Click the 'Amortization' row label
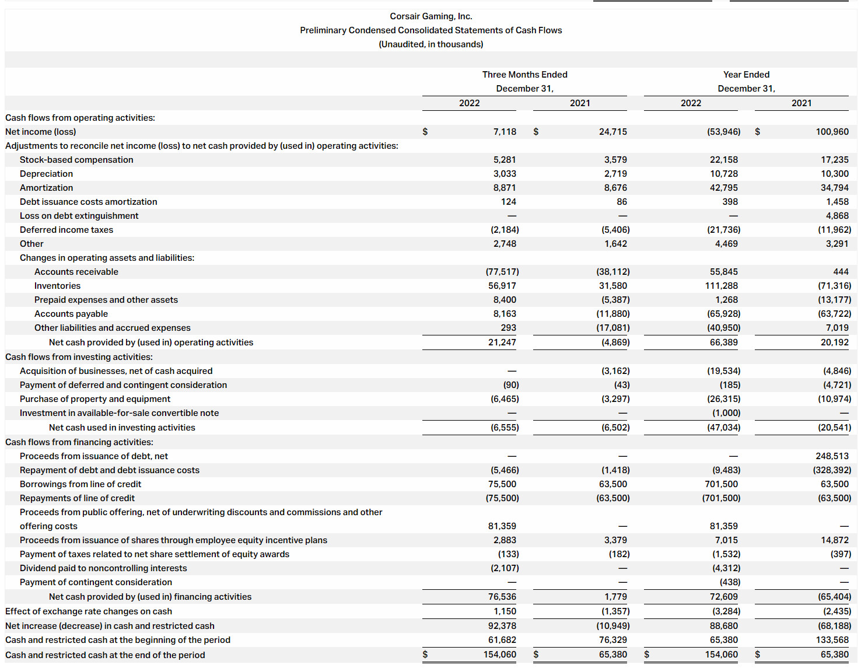The image size is (861, 668). tap(46, 188)
